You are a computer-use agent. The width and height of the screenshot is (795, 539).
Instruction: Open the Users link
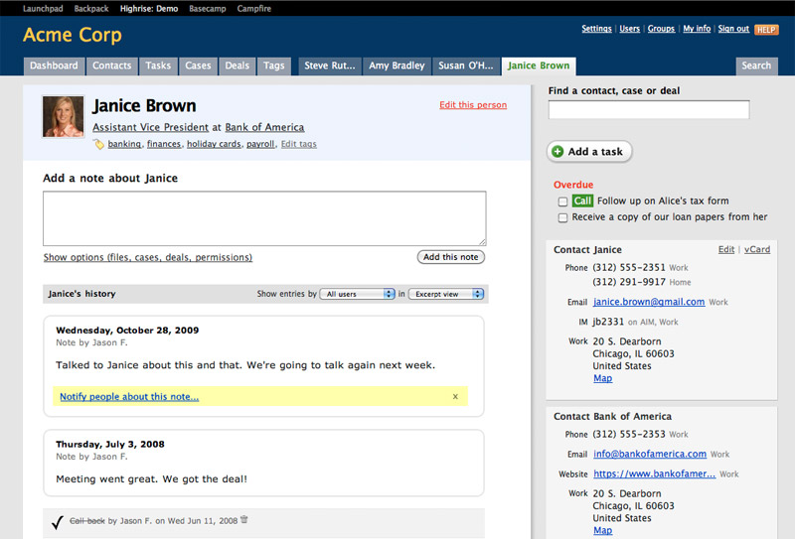coord(630,29)
